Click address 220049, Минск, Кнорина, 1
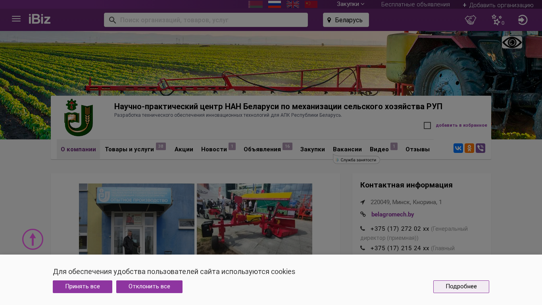 (406, 202)
